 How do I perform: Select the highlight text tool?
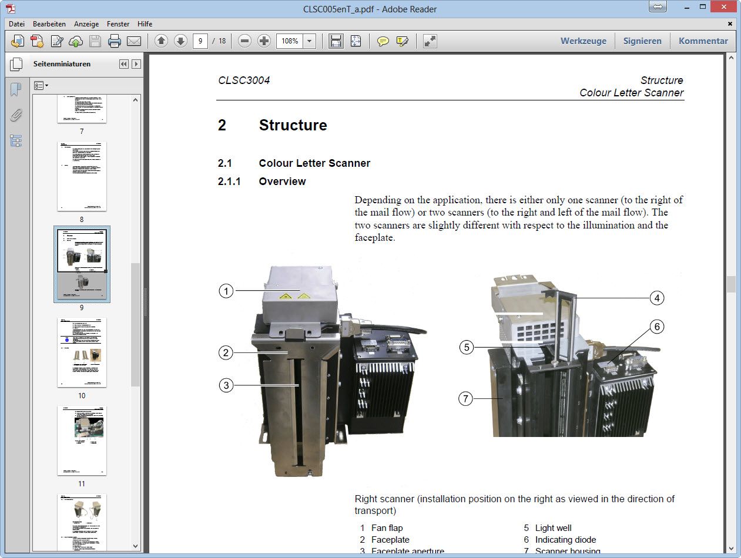coord(403,41)
